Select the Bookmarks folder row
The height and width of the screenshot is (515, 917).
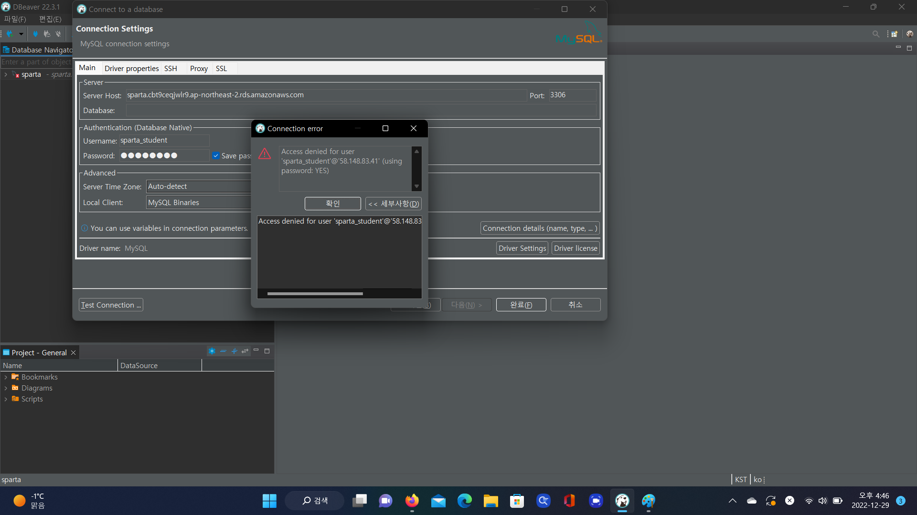(39, 377)
